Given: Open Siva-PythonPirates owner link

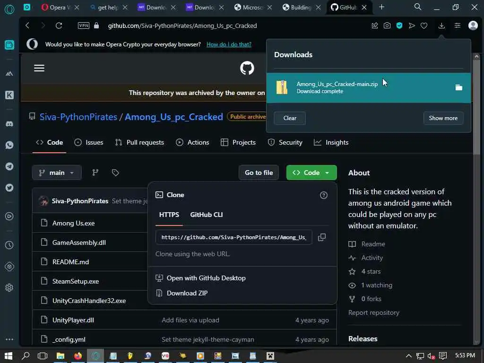Looking at the screenshot, I should (x=78, y=117).
